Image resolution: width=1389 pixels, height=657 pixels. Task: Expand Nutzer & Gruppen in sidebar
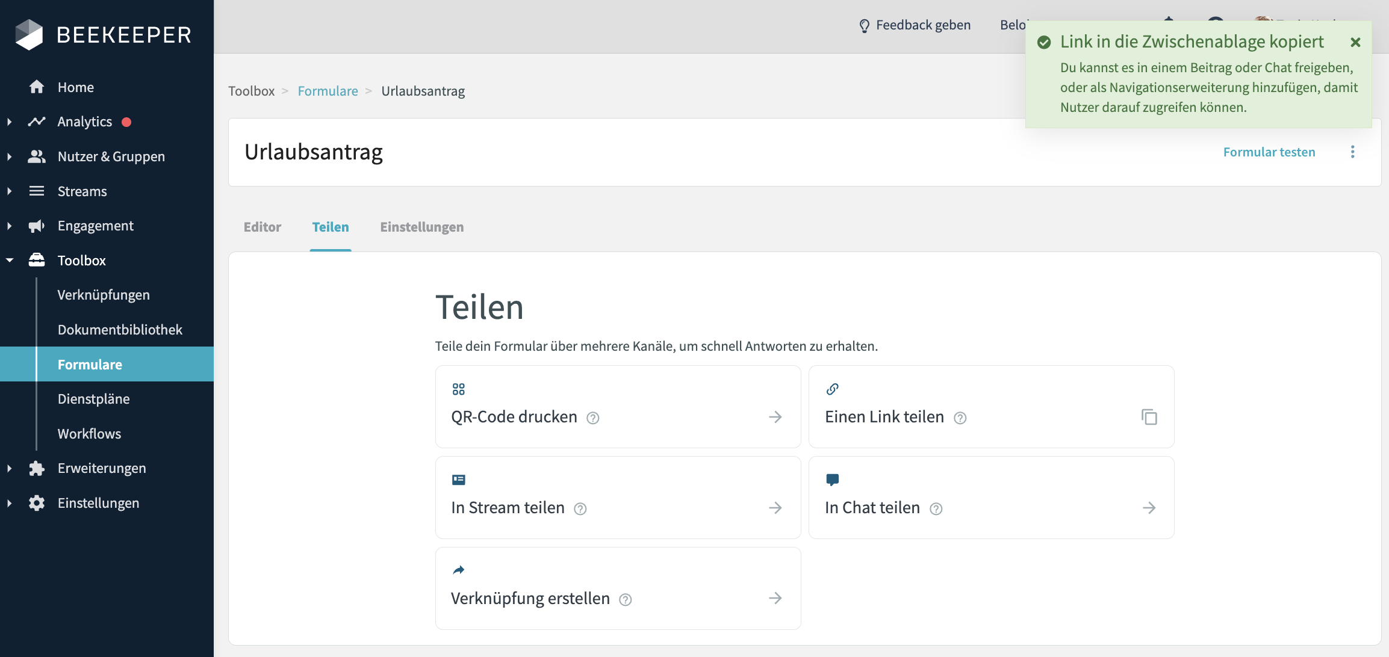[x=10, y=157]
